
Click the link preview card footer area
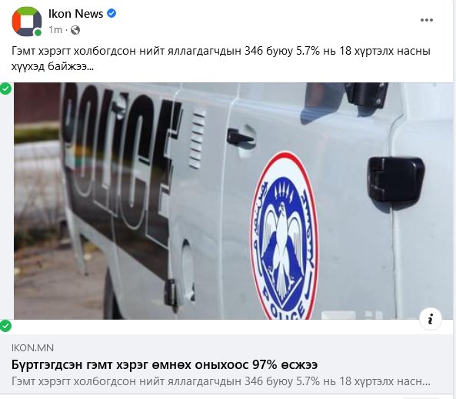(x=228, y=364)
